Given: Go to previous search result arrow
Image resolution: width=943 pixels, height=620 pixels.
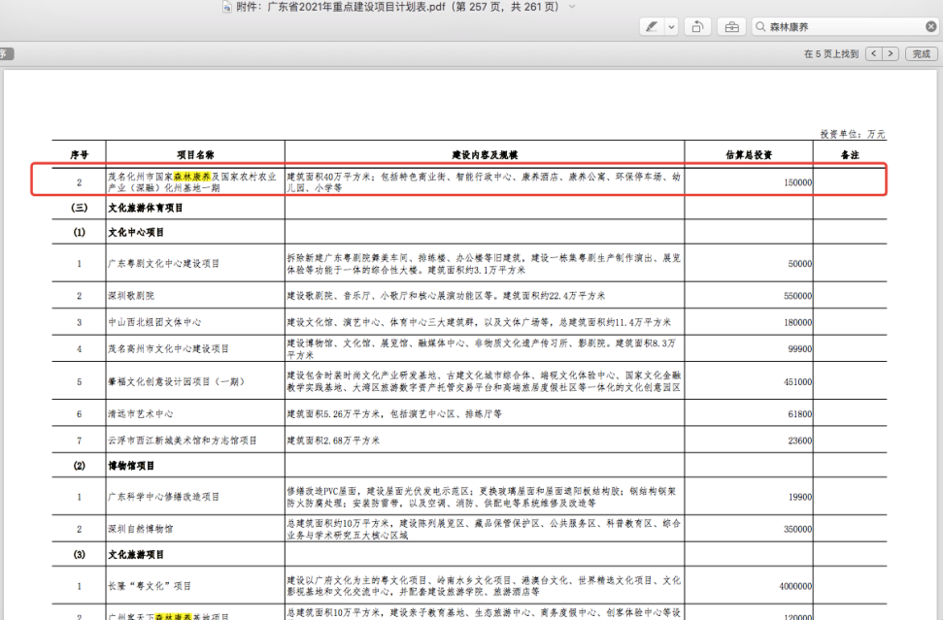Looking at the screenshot, I should click(x=874, y=53).
